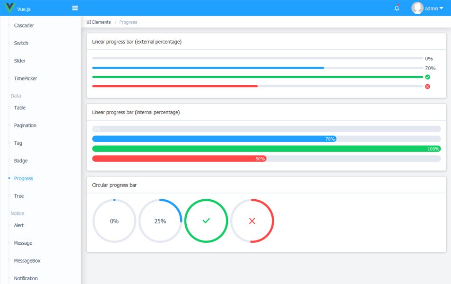
Task: Open the Tree sidebar item
Action: point(19,196)
